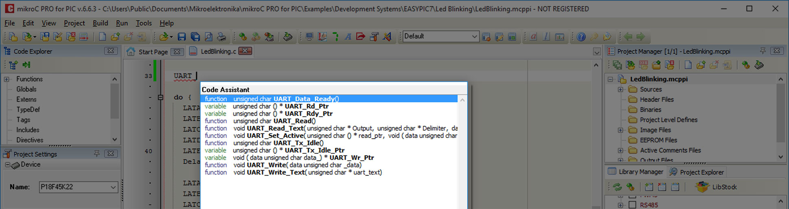This screenshot has height=209, width=789.
Task: Click Library Manager refresh green arrows icon
Action: (x=617, y=187)
